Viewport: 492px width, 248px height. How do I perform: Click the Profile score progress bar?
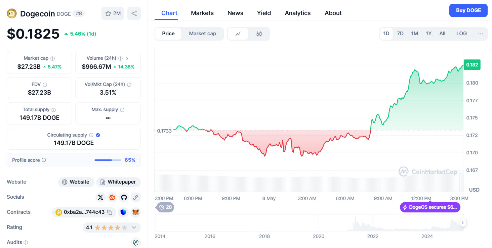tap(108, 160)
